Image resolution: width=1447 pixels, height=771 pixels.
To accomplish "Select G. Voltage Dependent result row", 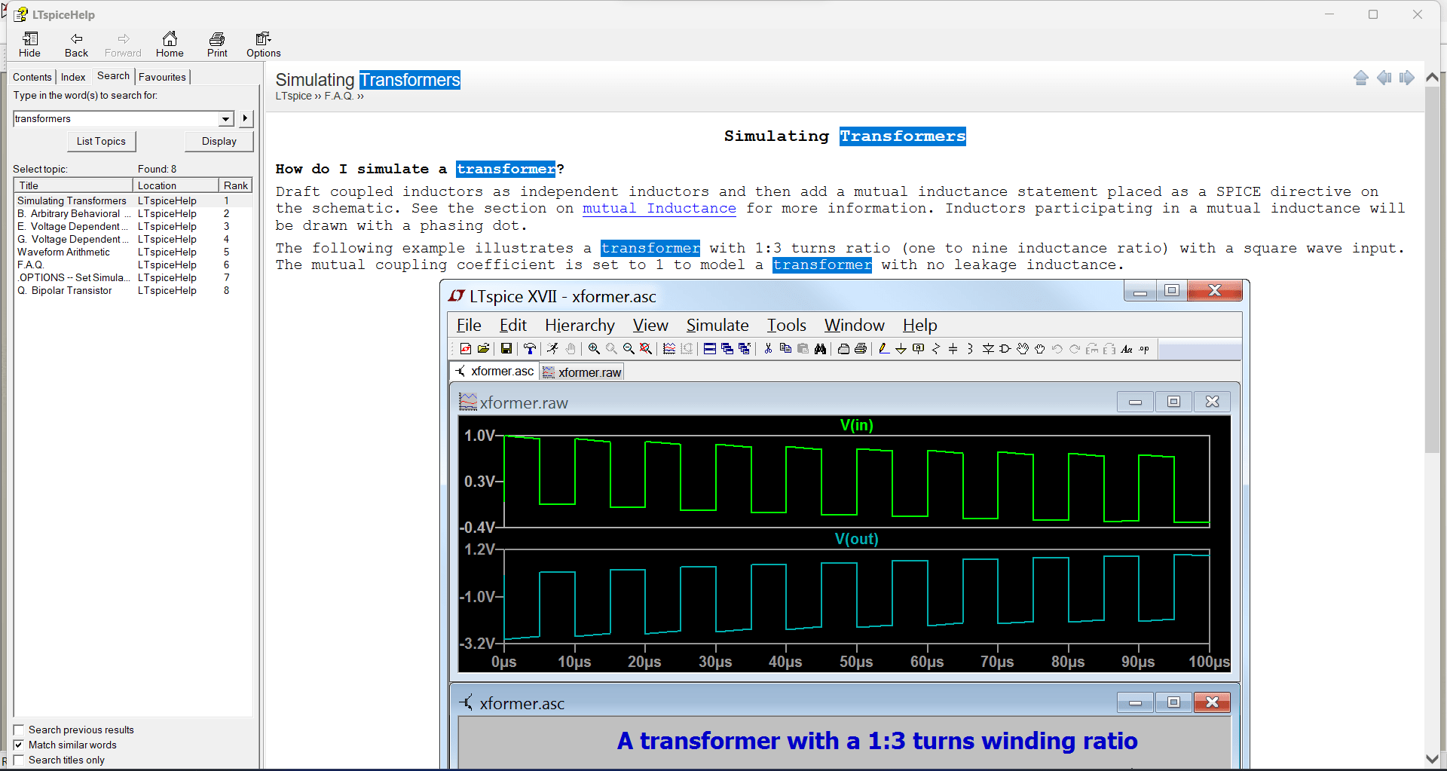I will click(x=133, y=239).
